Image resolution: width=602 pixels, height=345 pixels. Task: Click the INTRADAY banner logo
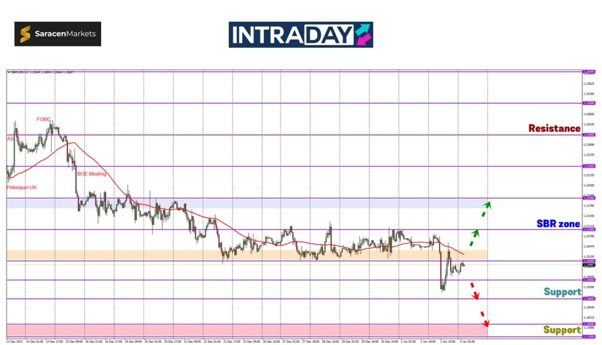pyautogui.click(x=300, y=35)
